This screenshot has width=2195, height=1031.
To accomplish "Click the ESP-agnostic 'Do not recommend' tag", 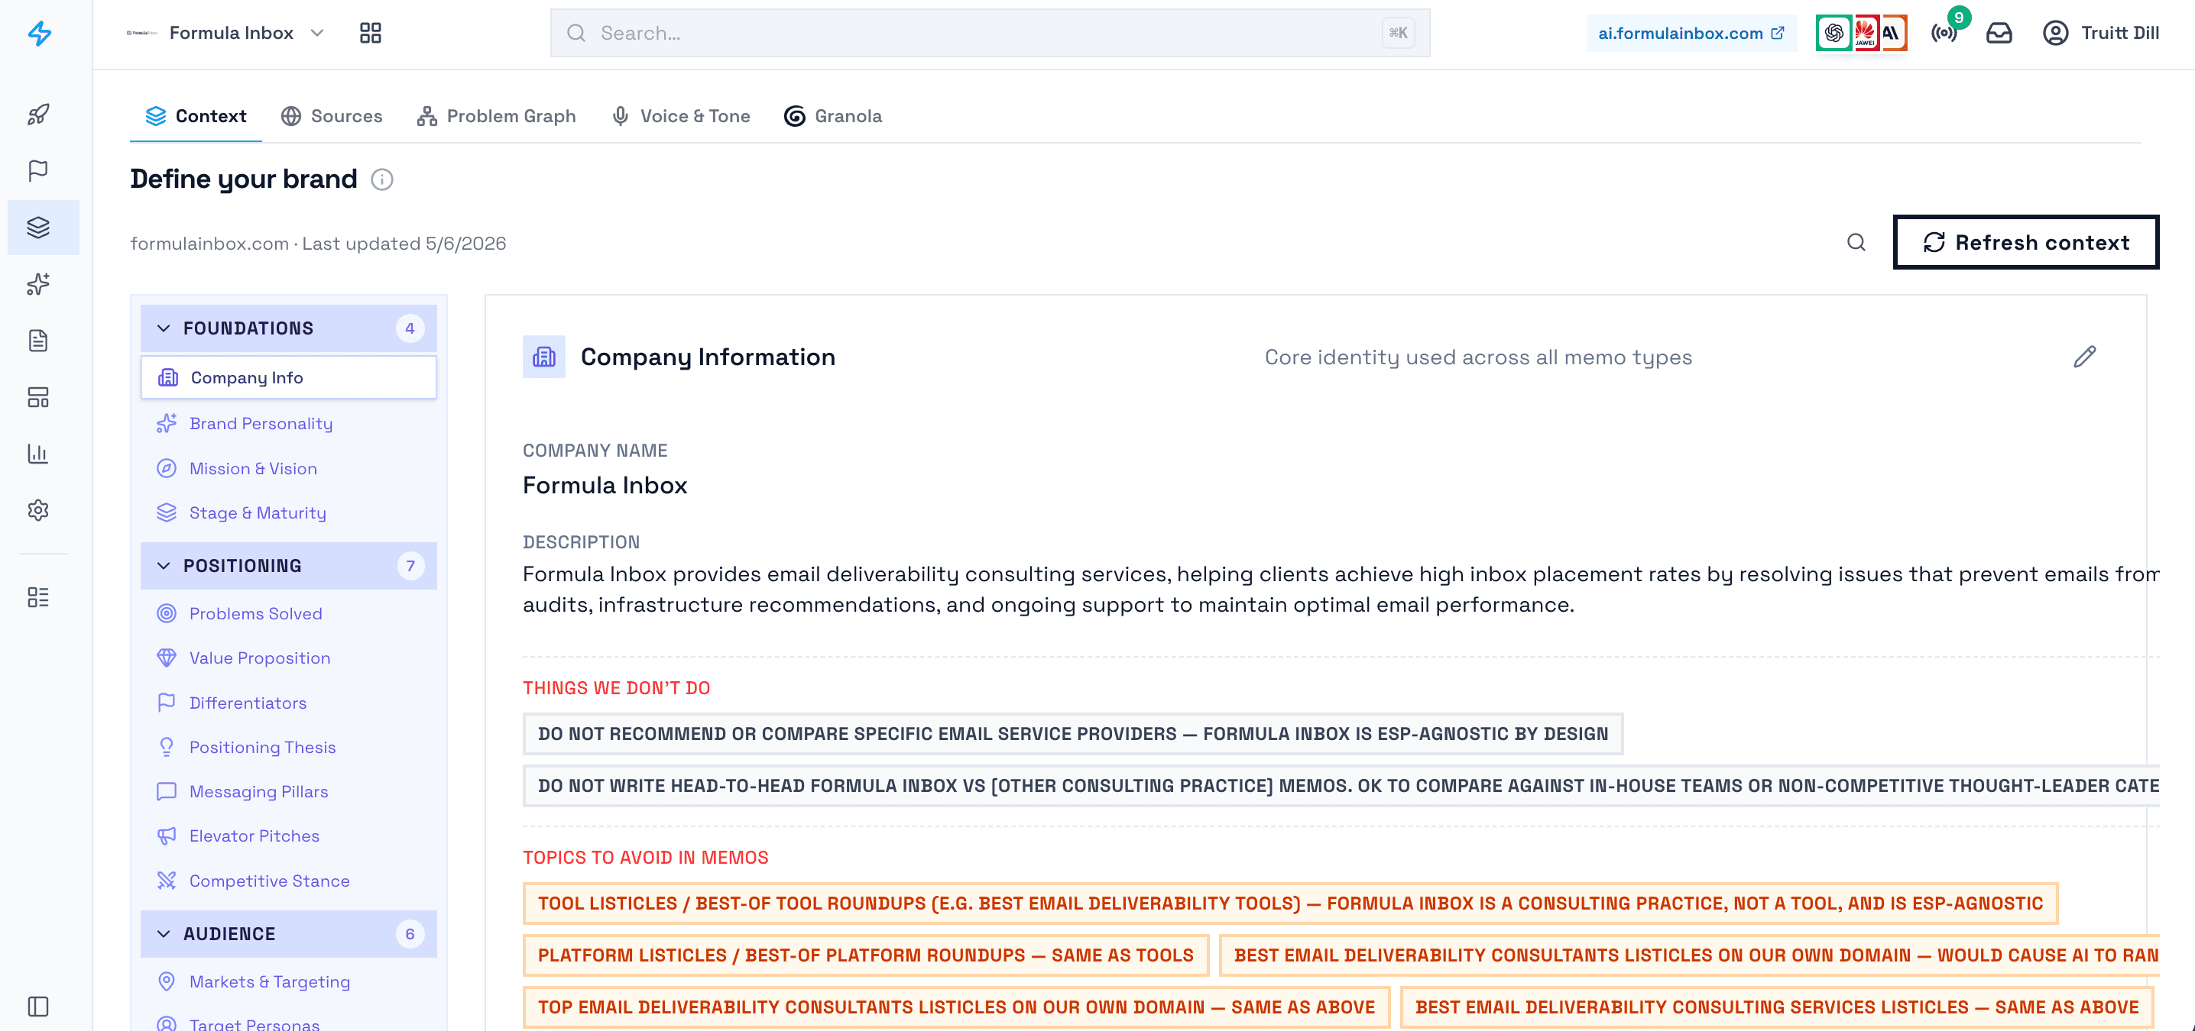I will (x=1073, y=734).
